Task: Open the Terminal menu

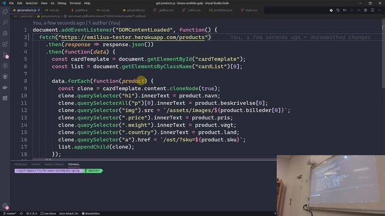Action: 75,3
